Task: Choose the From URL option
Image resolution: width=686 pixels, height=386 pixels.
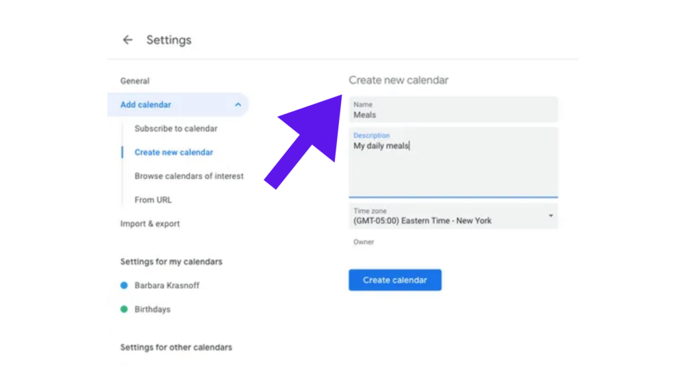Action: pyautogui.click(x=153, y=200)
